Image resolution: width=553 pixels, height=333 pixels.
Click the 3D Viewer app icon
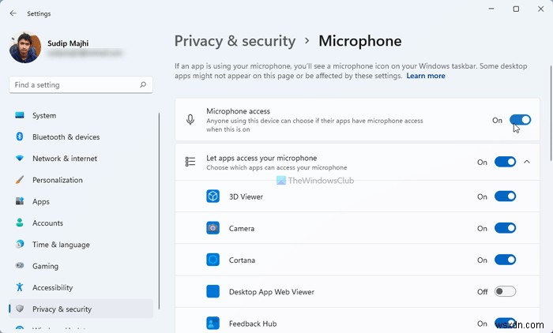[x=213, y=196]
